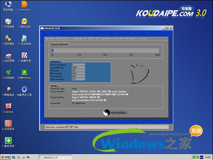The image size is (213, 160).
Task: Open the 11.数据恢复 data recovery icon
Action: point(25,57)
